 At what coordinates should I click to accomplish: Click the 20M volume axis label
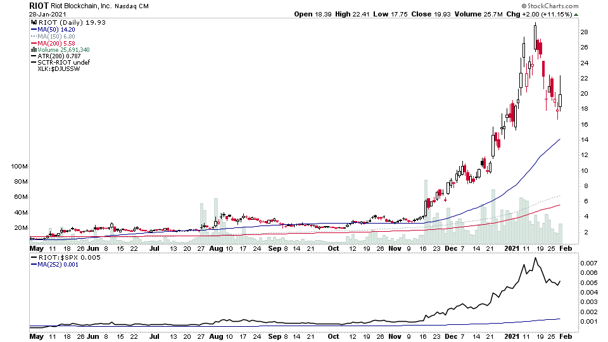click(x=21, y=227)
